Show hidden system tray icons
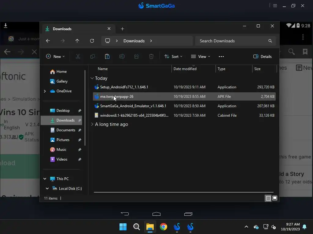 246,227
